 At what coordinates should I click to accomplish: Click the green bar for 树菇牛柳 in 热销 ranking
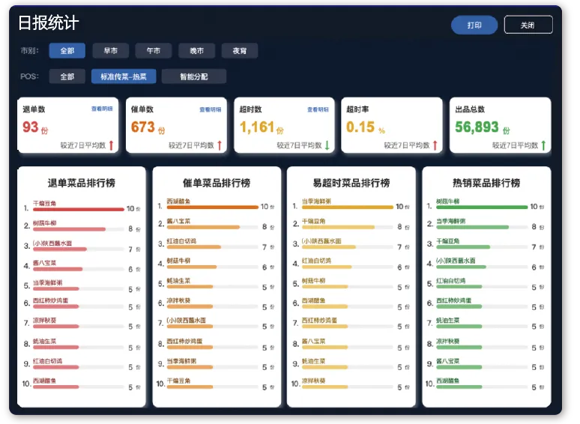pos(482,208)
